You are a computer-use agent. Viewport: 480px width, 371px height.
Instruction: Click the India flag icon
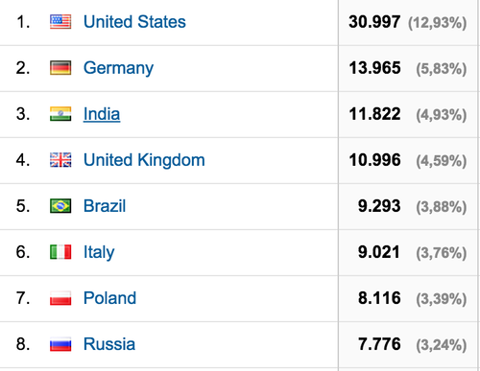[60, 114]
